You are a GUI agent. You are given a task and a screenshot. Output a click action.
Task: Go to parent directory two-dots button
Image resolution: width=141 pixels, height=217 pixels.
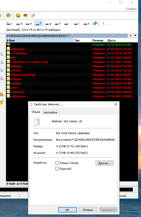(108, 24)
